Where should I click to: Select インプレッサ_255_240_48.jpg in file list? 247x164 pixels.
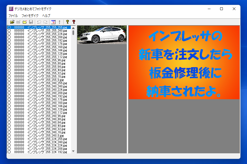pos(39,126)
